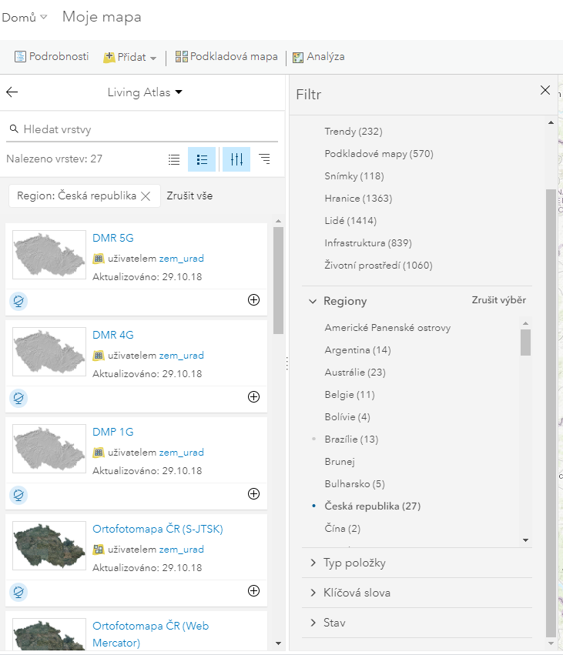Click the search magnifier icon
The image size is (563, 655).
click(x=14, y=129)
